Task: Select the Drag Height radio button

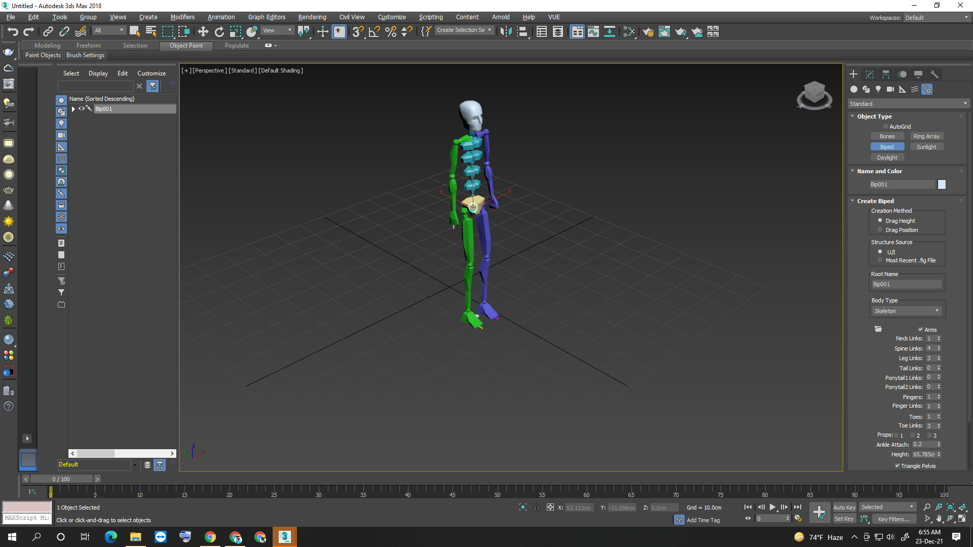Action: [880, 221]
